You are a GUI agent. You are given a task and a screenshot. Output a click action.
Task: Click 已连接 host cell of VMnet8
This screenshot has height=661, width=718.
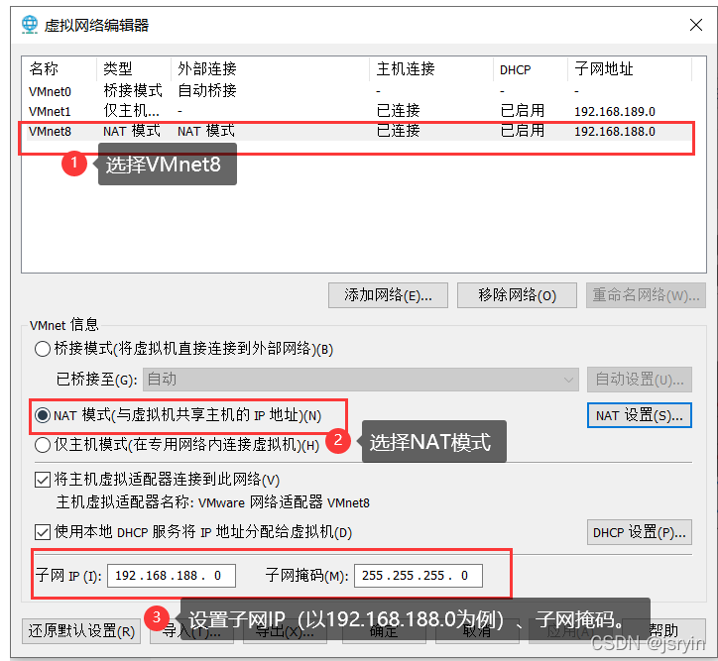[398, 131]
